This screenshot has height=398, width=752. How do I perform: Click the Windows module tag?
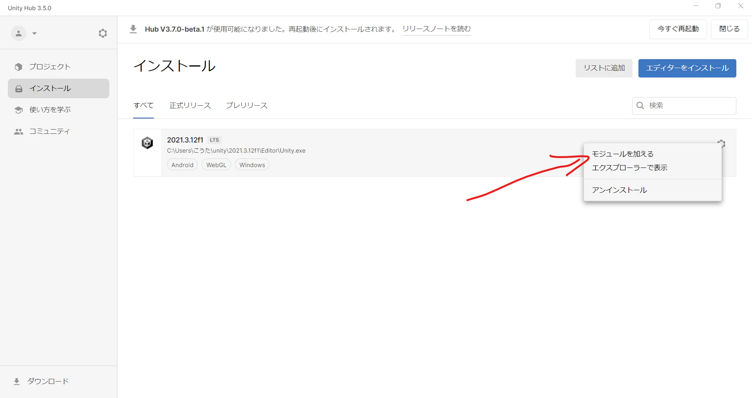pyautogui.click(x=252, y=165)
